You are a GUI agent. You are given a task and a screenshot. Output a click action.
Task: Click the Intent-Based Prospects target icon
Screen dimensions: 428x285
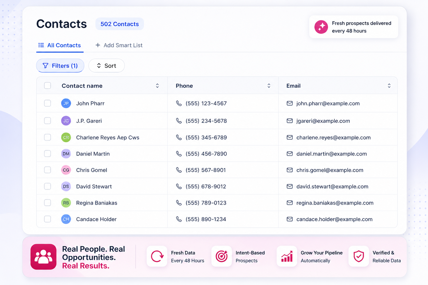222,256
